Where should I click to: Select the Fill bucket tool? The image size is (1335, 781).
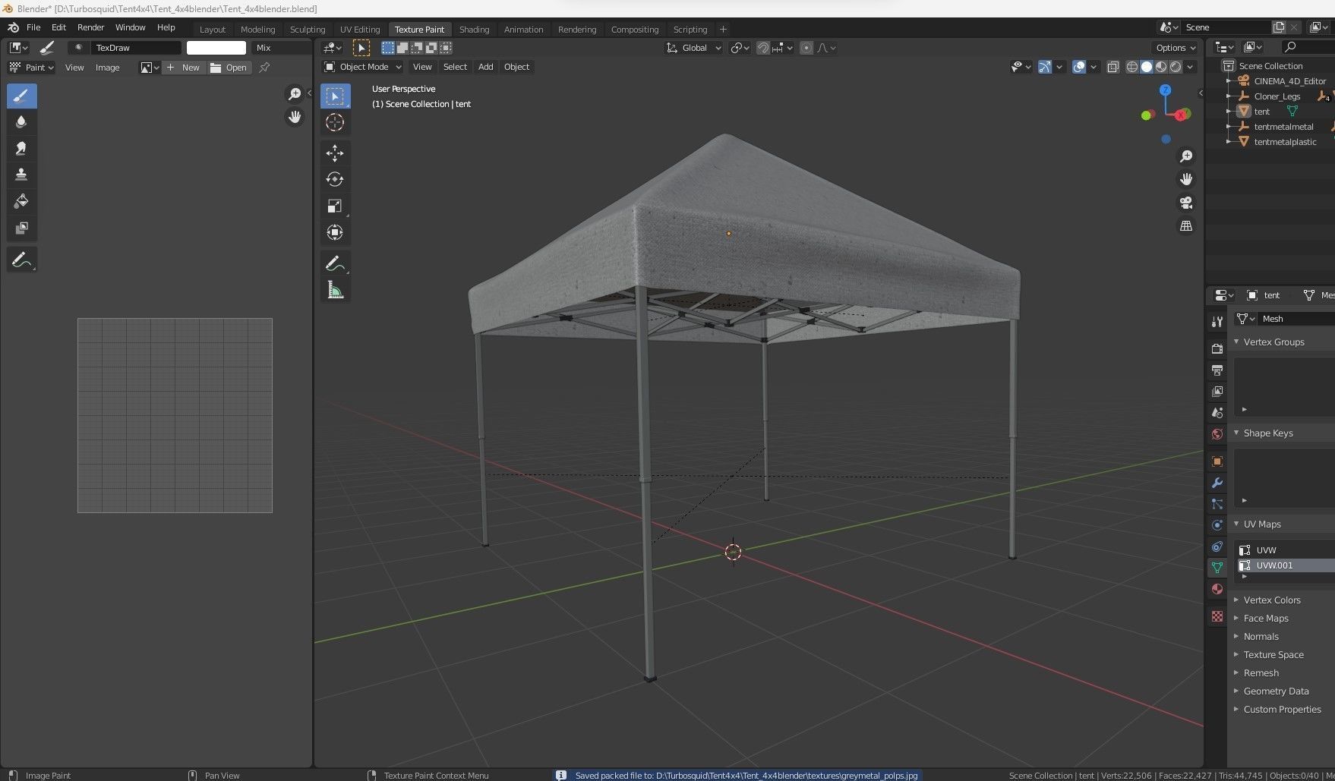[x=21, y=202]
